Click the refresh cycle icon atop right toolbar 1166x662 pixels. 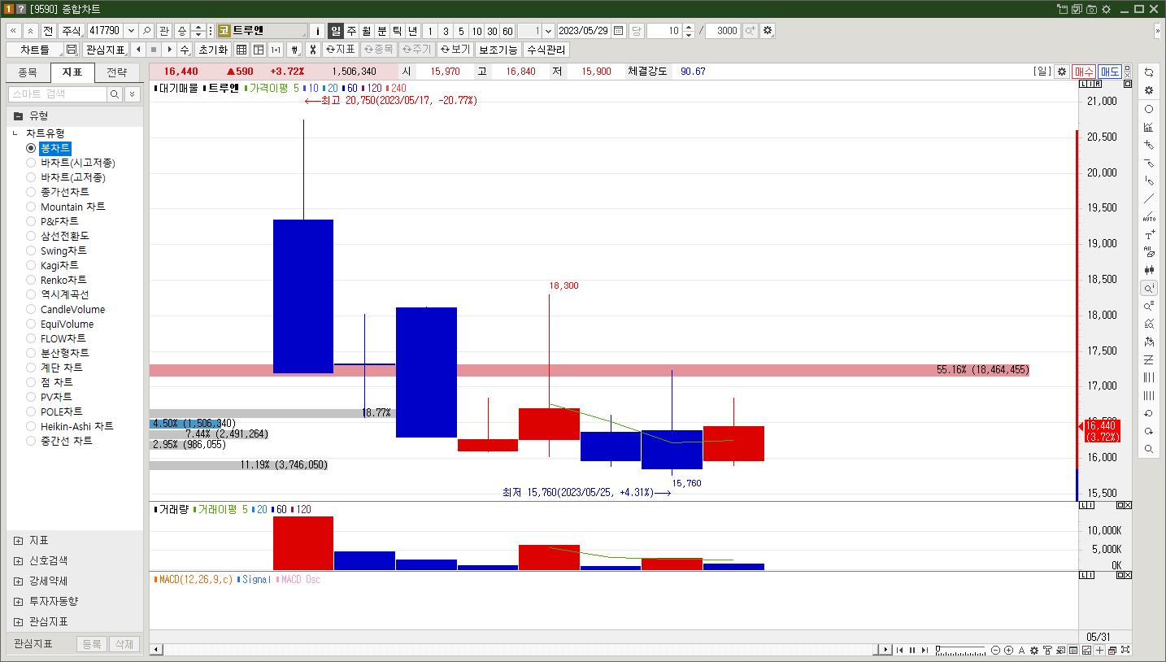coord(1149,73)
